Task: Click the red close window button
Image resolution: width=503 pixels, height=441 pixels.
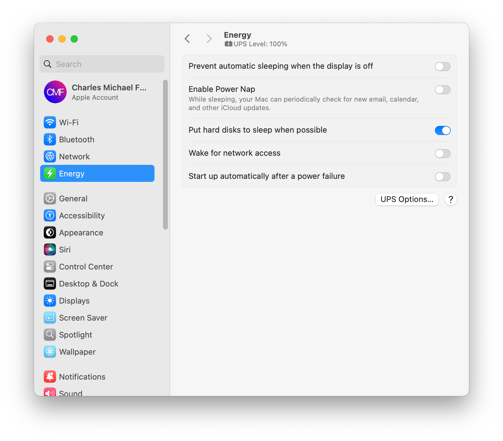Action: coord(50,39)
